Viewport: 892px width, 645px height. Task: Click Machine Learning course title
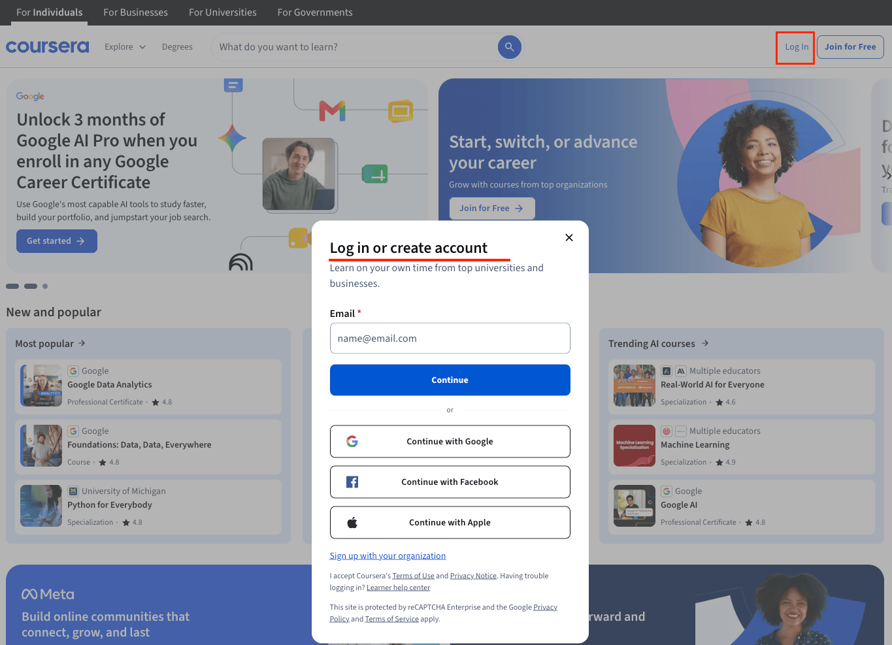[x=695, y=445]
